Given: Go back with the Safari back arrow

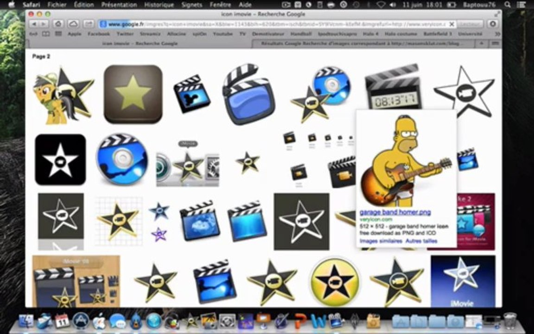Looking at the screenshot, I should coord(34,24).
